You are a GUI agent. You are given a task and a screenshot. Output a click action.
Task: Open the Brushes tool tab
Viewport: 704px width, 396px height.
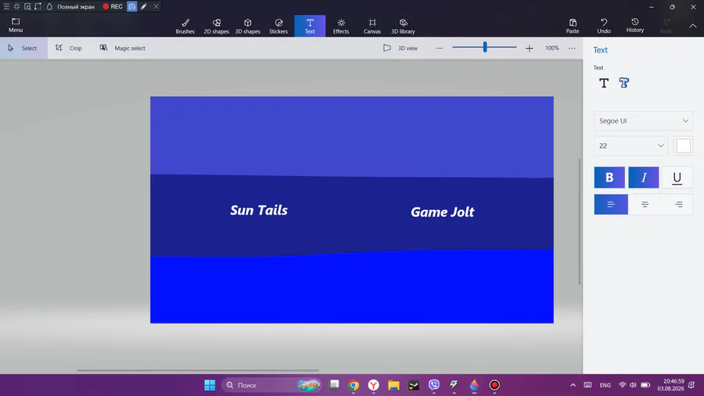point(185,26)
